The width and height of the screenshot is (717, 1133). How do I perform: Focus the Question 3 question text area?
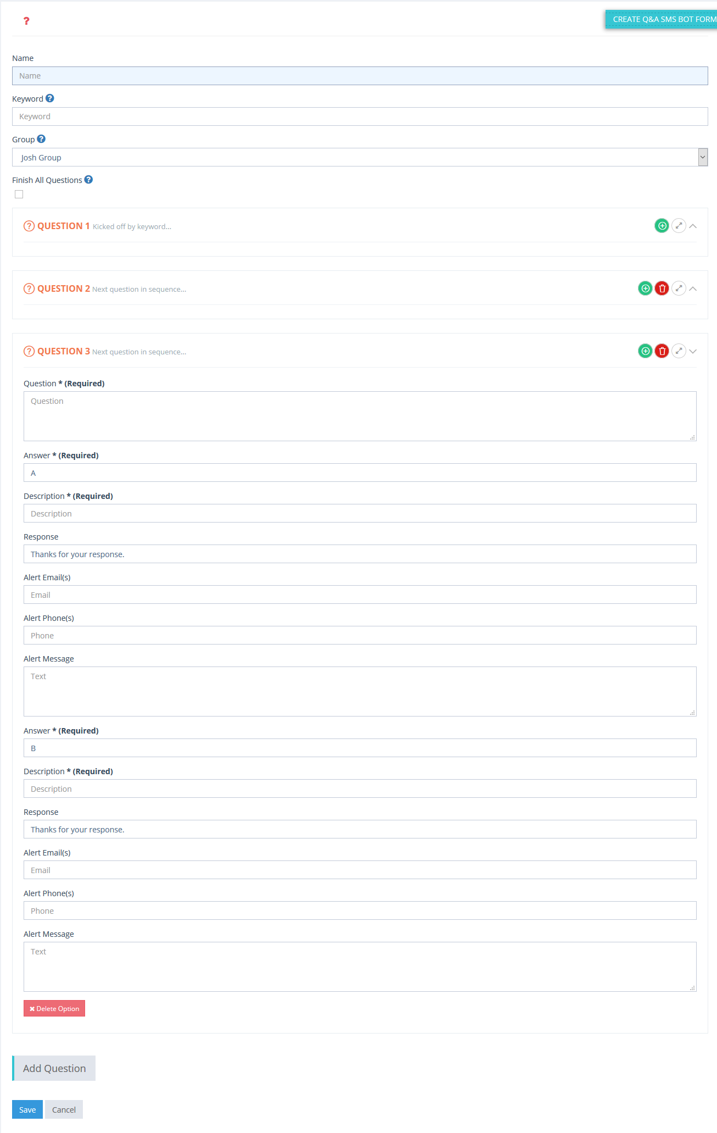tap(360, 416)
